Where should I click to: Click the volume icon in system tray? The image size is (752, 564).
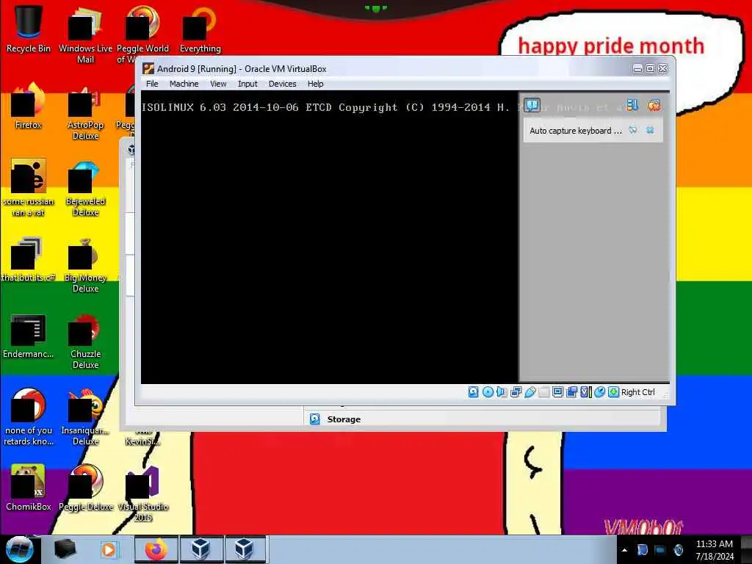tap(678, 549)
